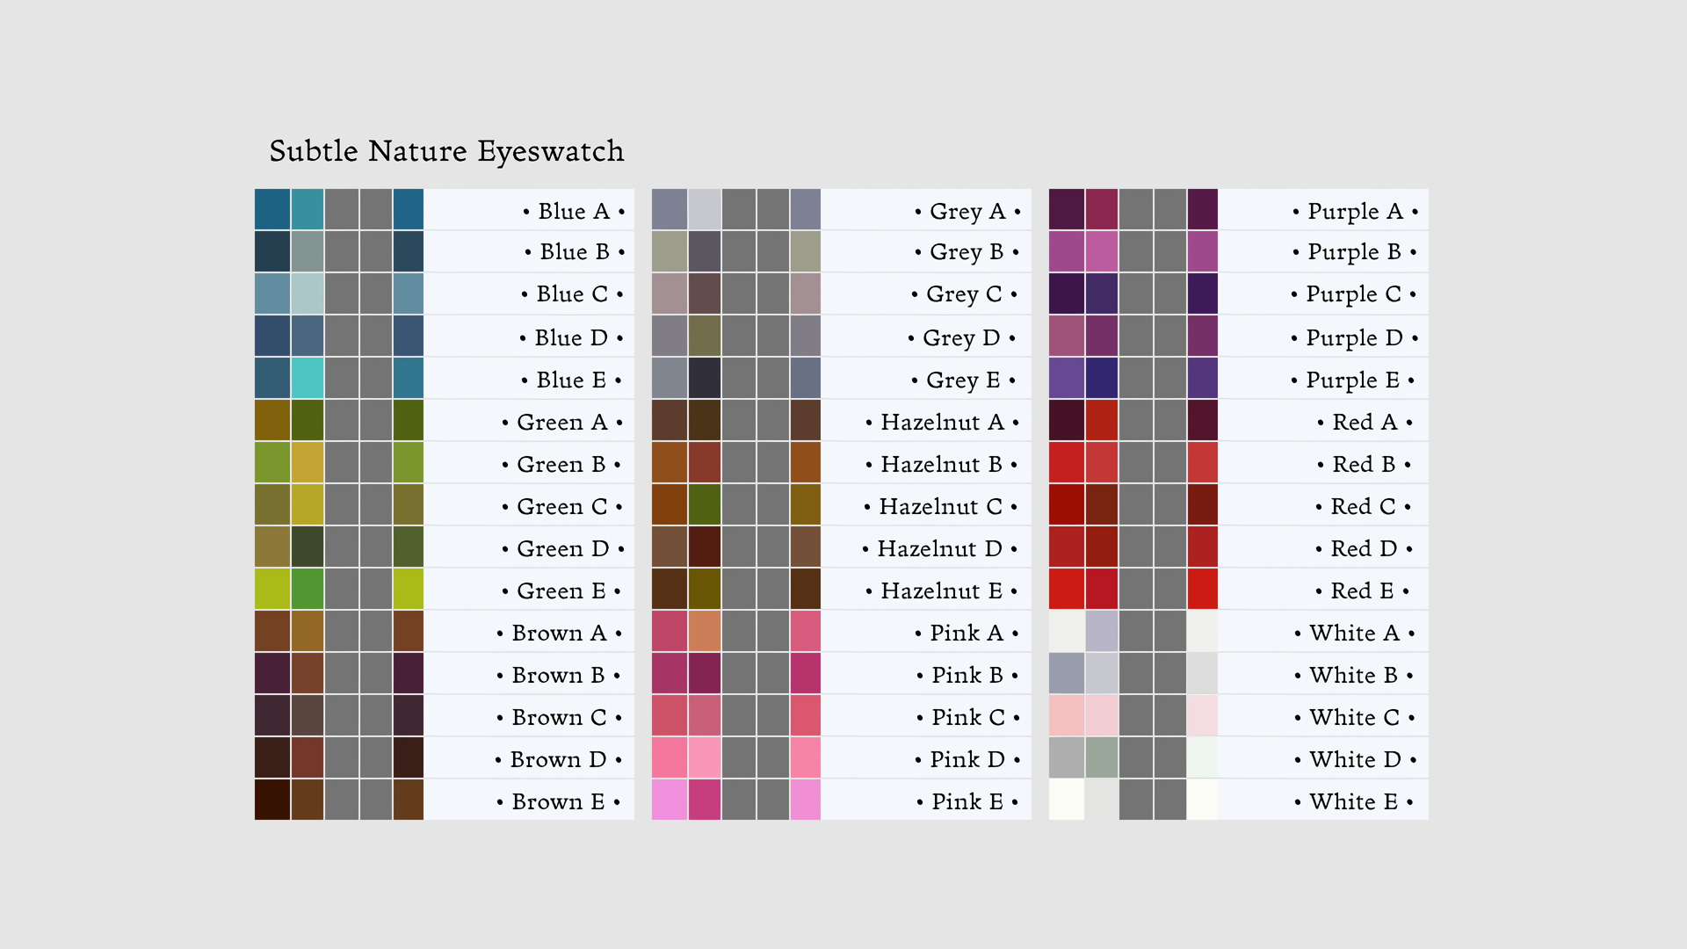Select the last swatch of Brown A row
Screen dimensions: 1687x949
pyautogui.click(x=408, y=631)
